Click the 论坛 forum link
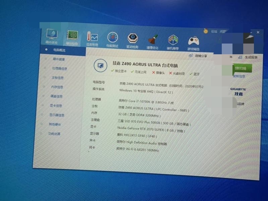 214,31
